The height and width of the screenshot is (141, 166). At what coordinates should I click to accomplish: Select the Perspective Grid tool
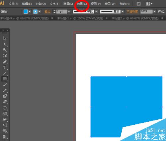tap(5, 137)
